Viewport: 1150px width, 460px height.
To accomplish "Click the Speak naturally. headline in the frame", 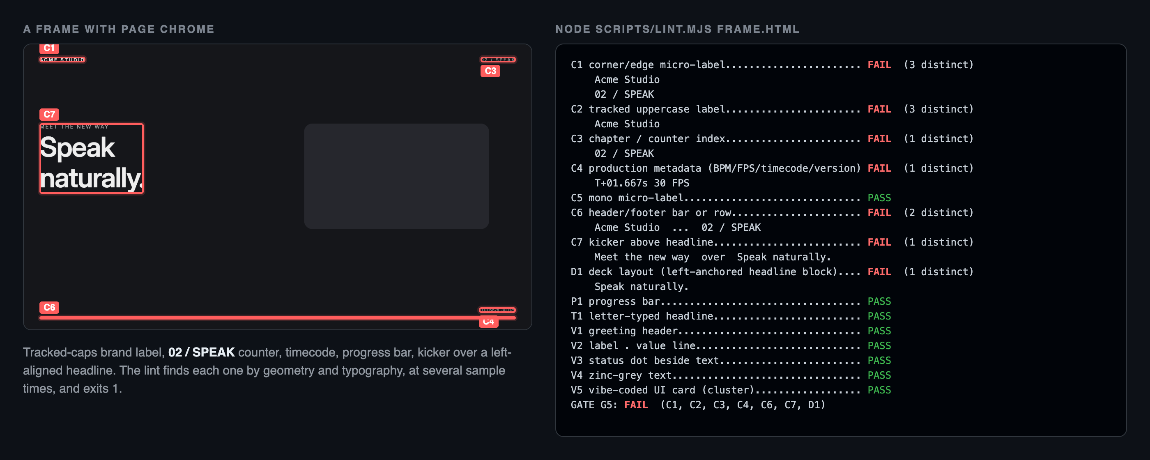I will click(92, 163).
